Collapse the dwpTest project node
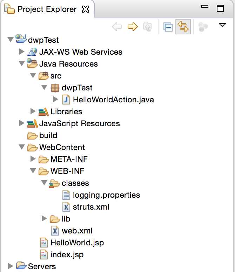The height and width of the screenshot is (272, 235). (10, 40)
